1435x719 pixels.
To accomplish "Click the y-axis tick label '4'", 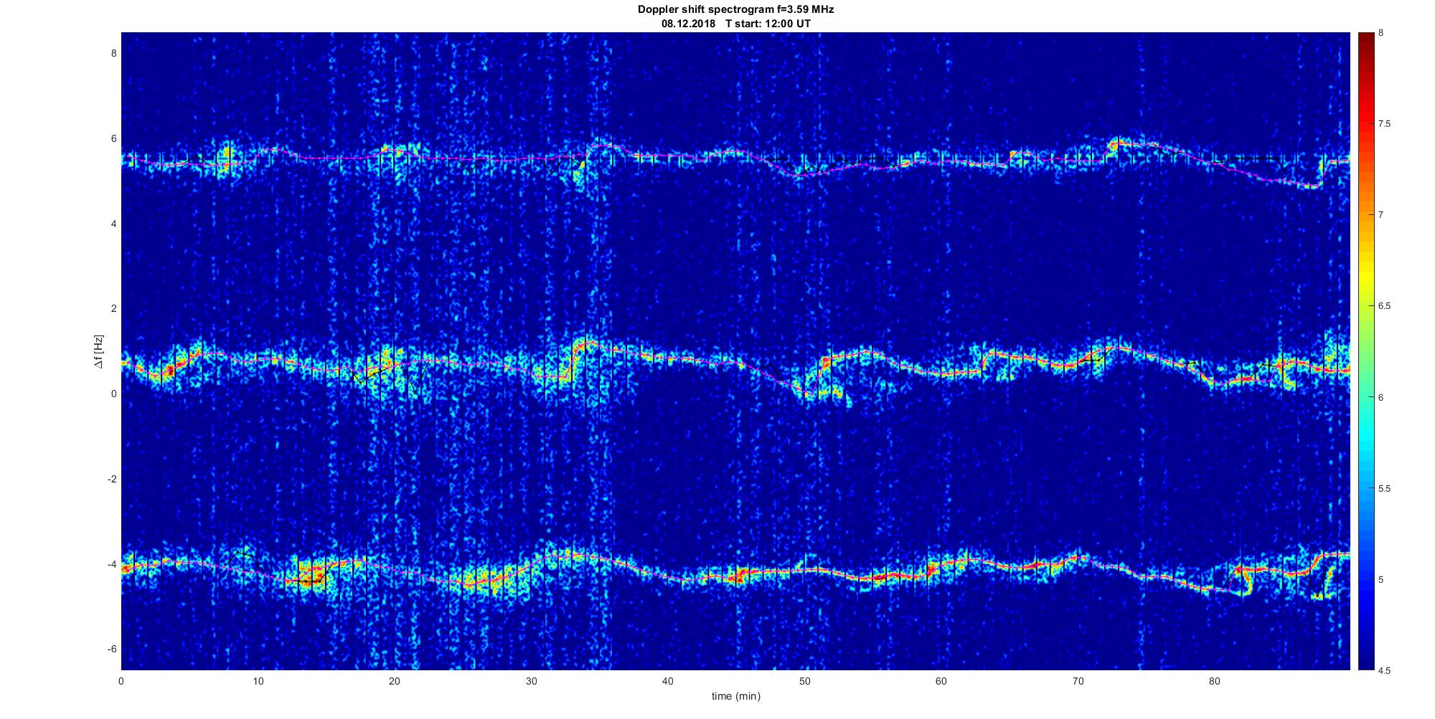I will click(x=113, y=224).
